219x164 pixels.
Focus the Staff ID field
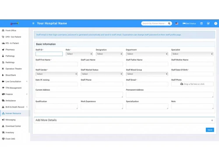[49, 54]
